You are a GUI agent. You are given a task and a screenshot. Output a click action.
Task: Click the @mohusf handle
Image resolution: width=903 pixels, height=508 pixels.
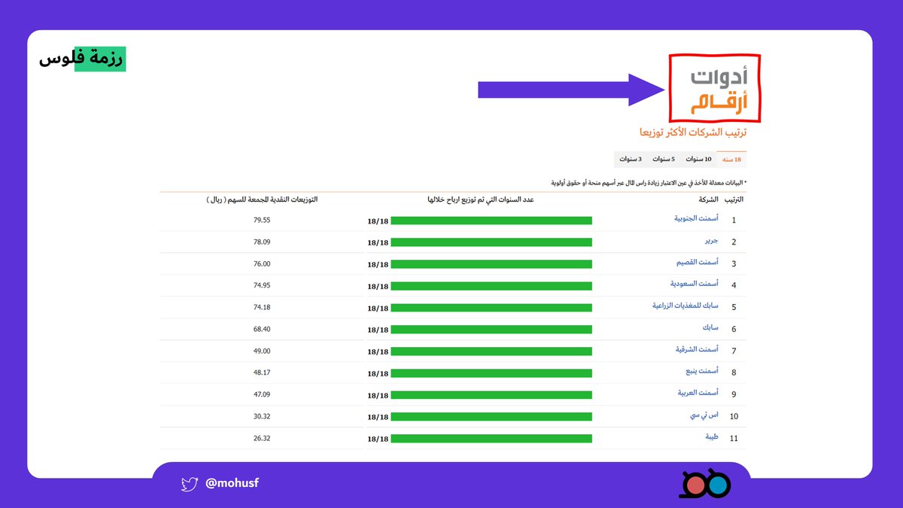pos(232,484)
